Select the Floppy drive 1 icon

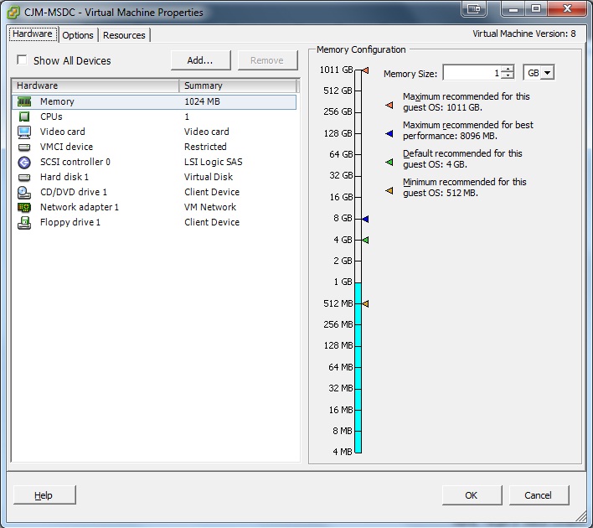coord(24,222)
